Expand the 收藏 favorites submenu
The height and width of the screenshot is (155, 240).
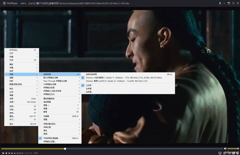coord(22,57)
